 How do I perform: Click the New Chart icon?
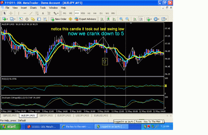click(x=4, y=19)
